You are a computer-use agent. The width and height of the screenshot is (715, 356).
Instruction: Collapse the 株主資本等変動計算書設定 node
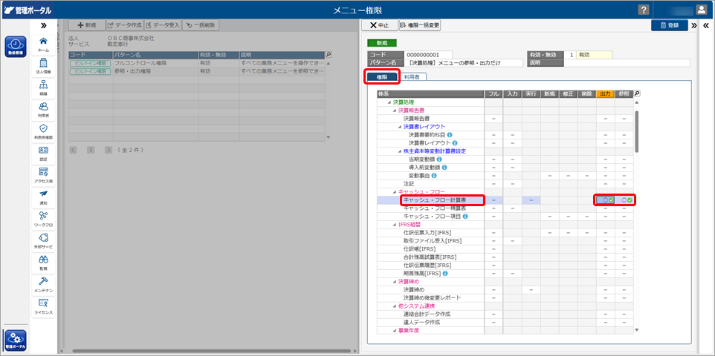399,151
